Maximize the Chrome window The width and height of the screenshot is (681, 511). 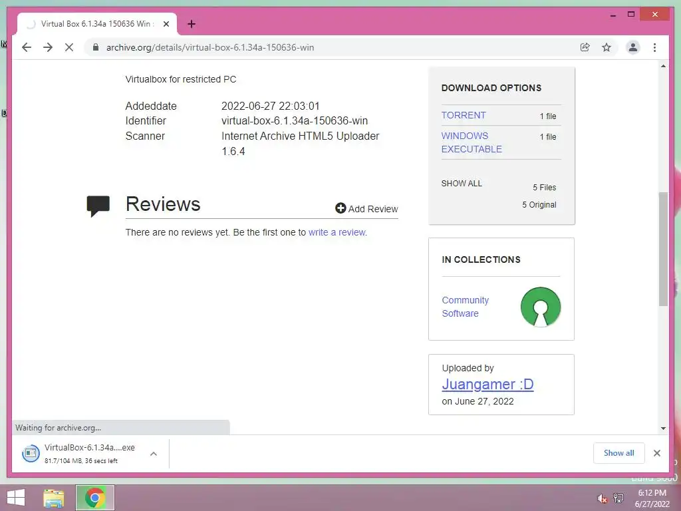click(631, 15)
